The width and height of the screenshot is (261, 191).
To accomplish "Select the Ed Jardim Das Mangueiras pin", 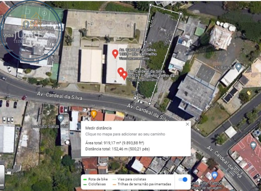I will [26, 25].
